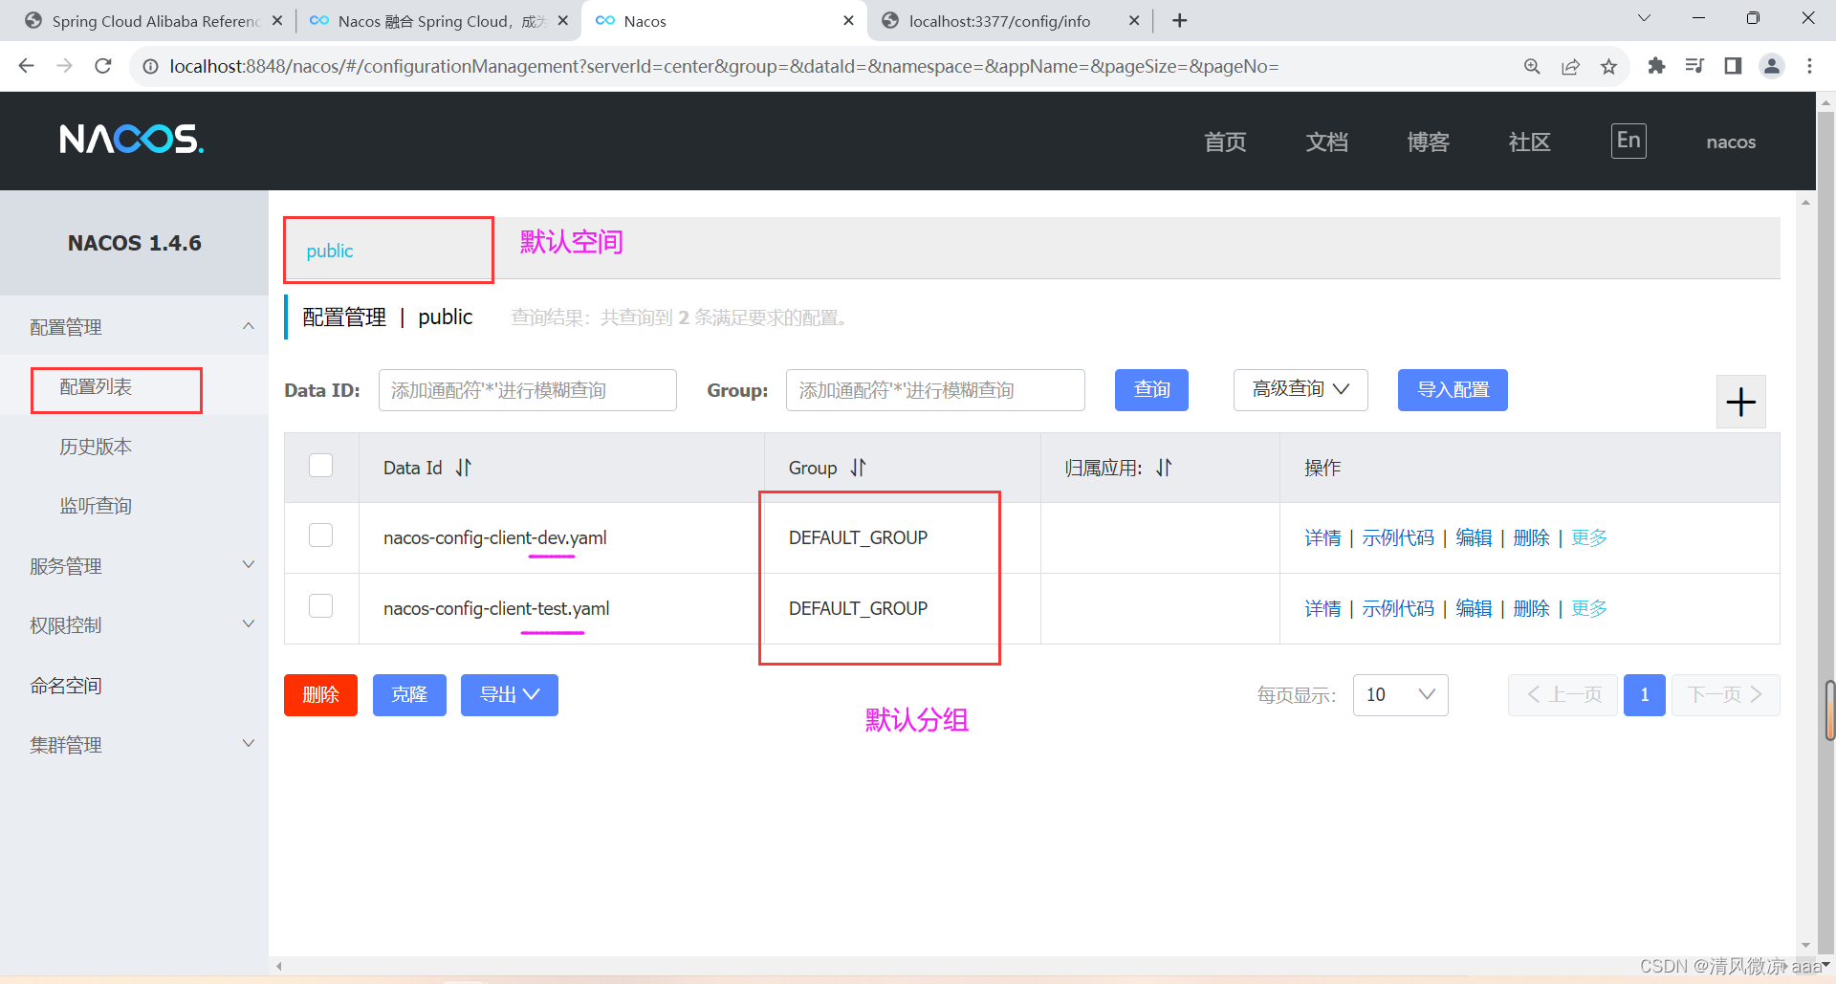Open 更多 for nacos-config-client-dev.yaml

[1589, 537]
